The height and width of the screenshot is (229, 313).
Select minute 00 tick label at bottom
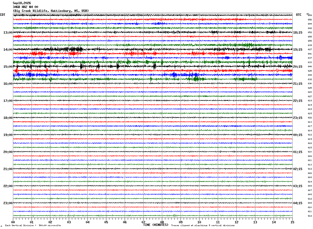(x=13, y=222)
